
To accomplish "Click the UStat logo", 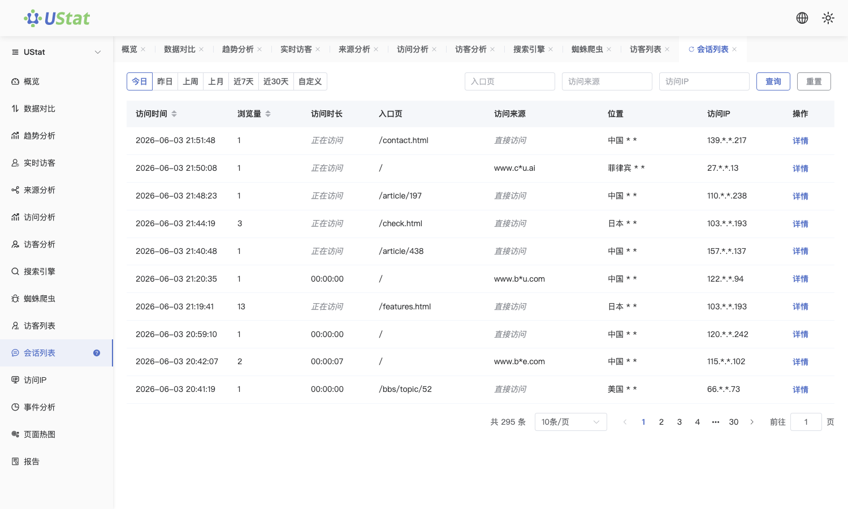I will tap(57, 18).
